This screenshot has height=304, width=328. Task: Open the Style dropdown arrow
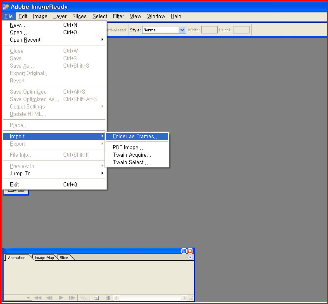(183, 30)
